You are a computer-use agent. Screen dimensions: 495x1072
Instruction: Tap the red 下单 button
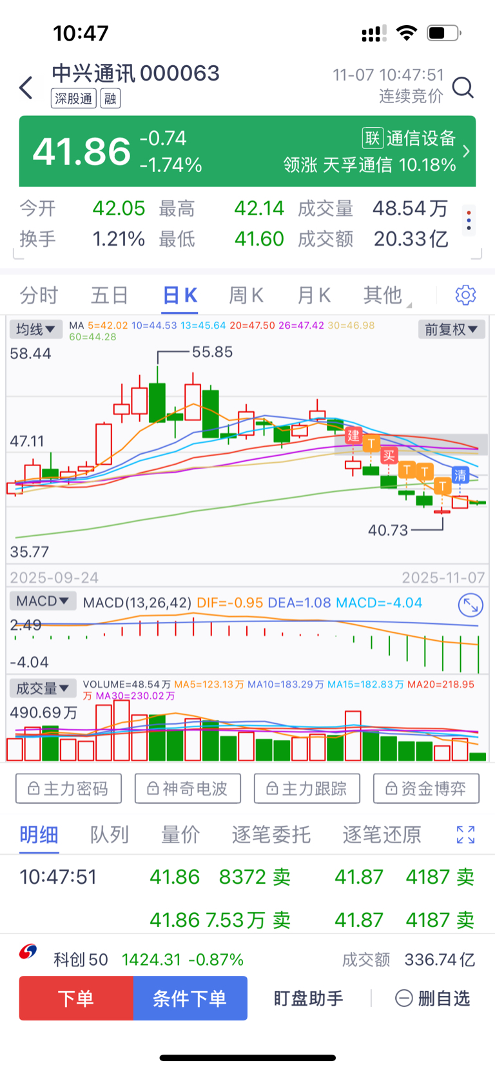tap(76, 998)
